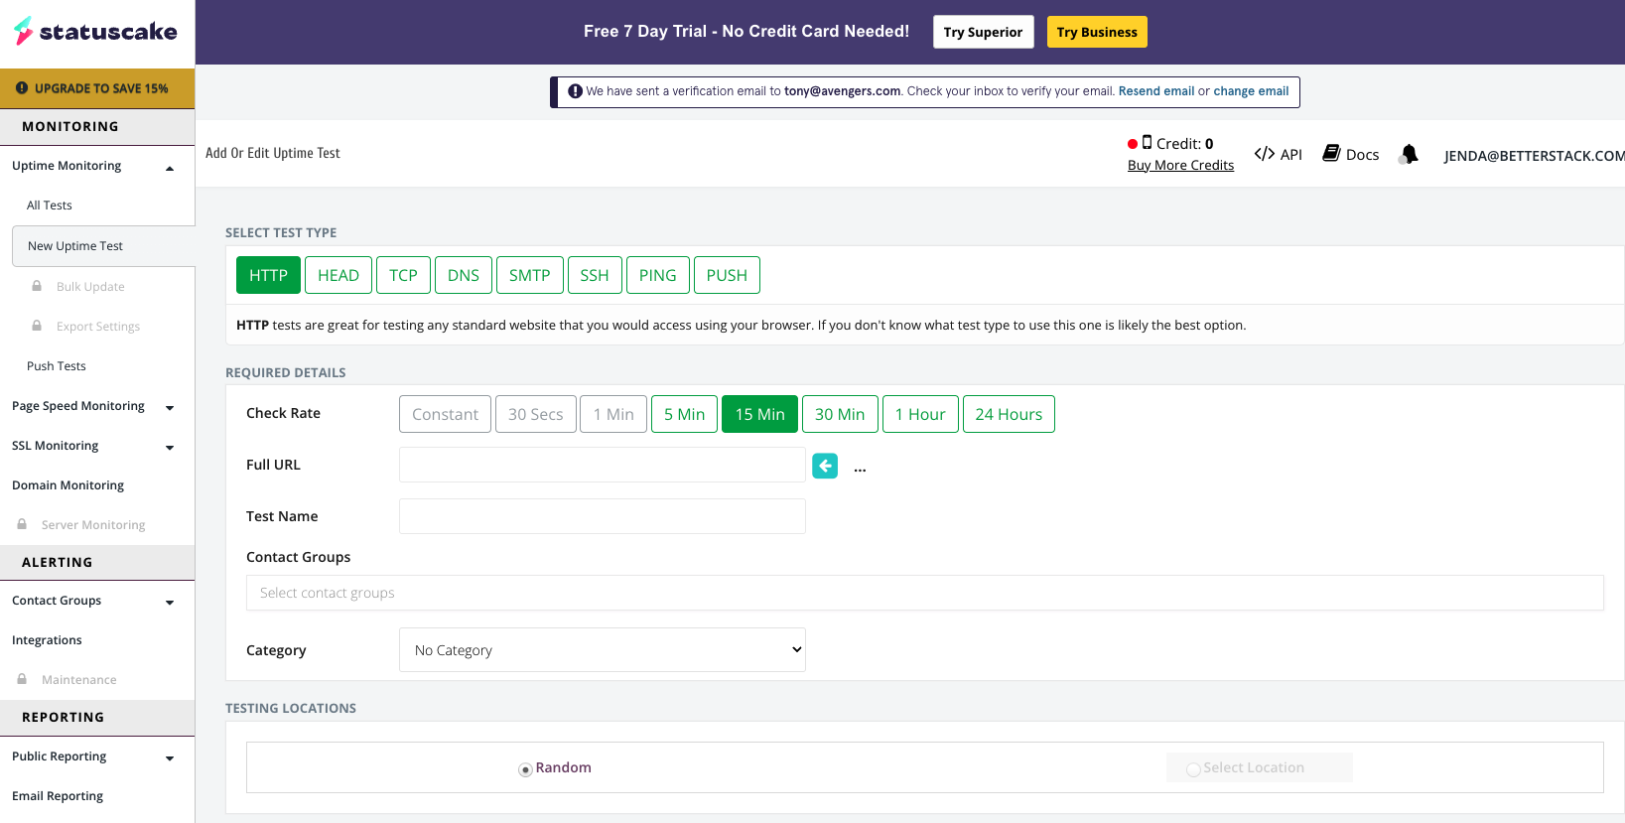Choose the Select Location radio option

click(x=1193, y=769)
